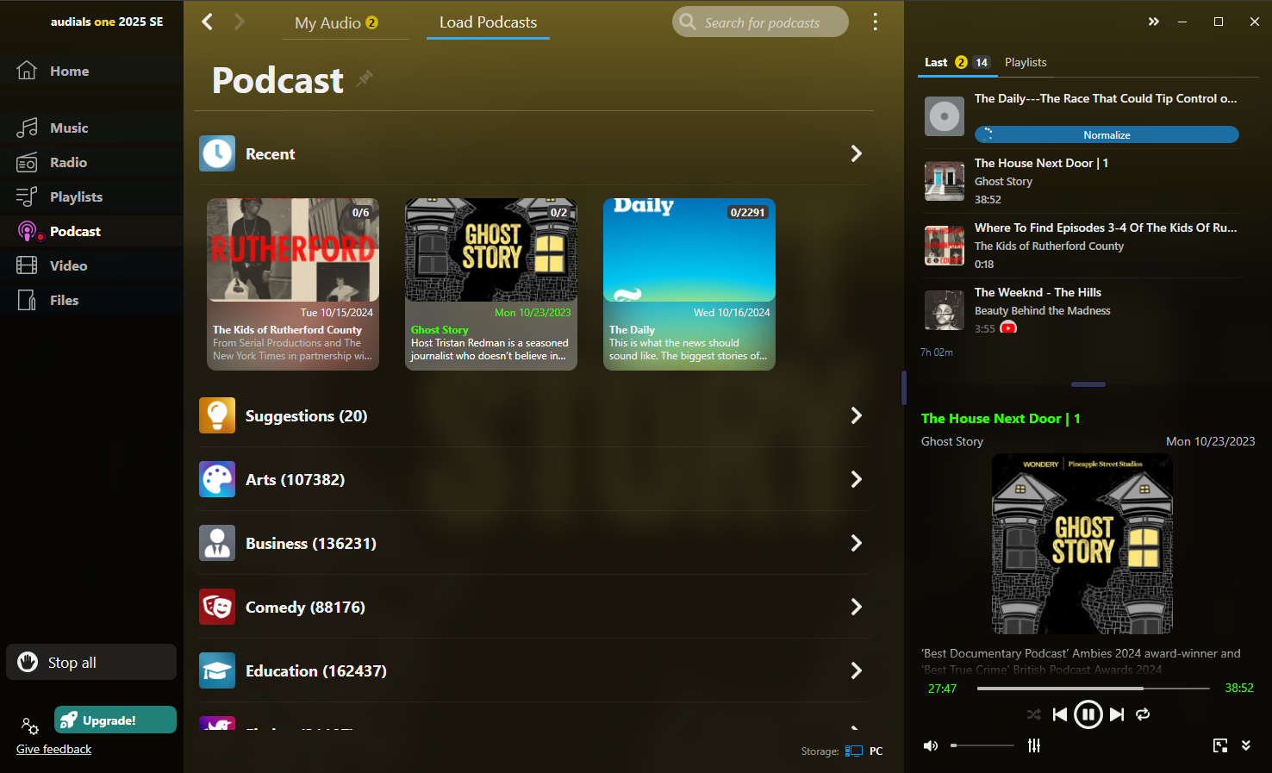The height and width of the screenshot is (773, 1272).
Task: Open the Home section in sidebar
Action: click(x=91, y=71)
